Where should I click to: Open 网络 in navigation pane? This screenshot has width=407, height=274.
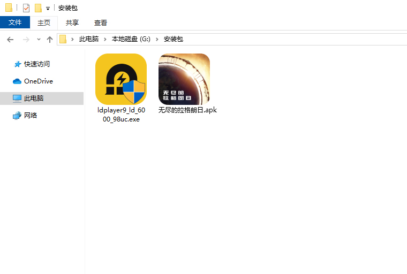31,116
